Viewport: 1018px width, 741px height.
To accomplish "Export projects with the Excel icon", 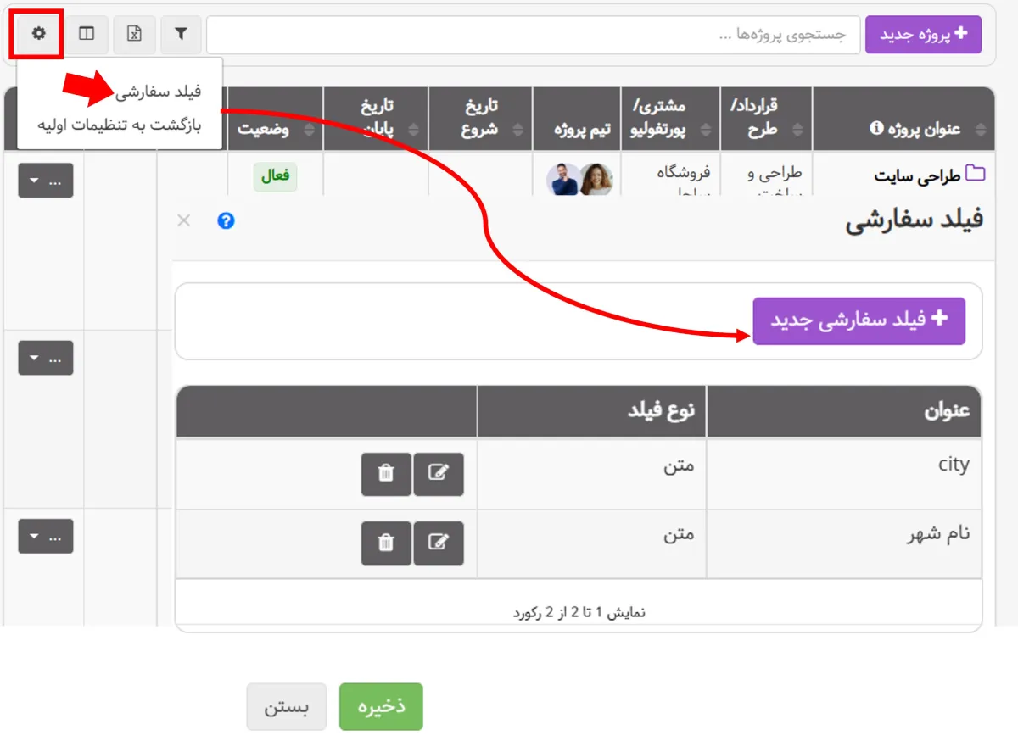I will pos(134,34).
